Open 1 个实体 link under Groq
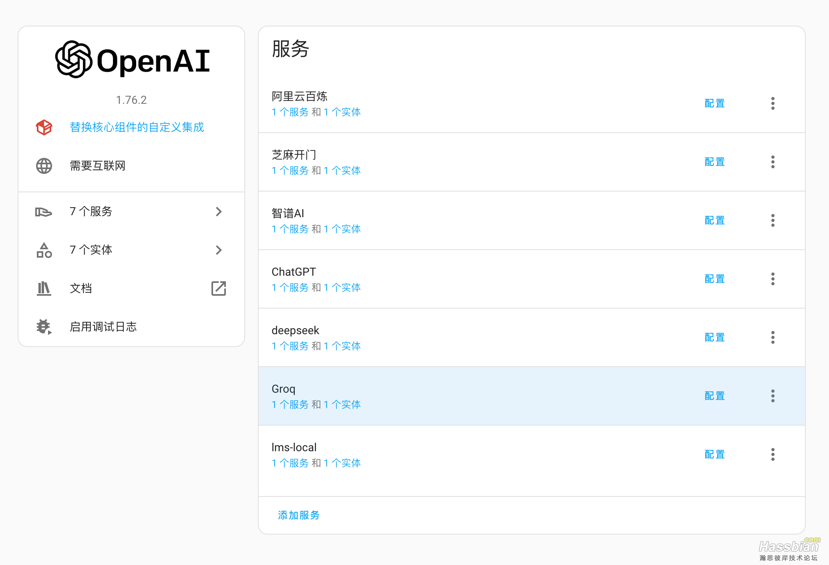829x565 pixels. click(x=342, y=405)
